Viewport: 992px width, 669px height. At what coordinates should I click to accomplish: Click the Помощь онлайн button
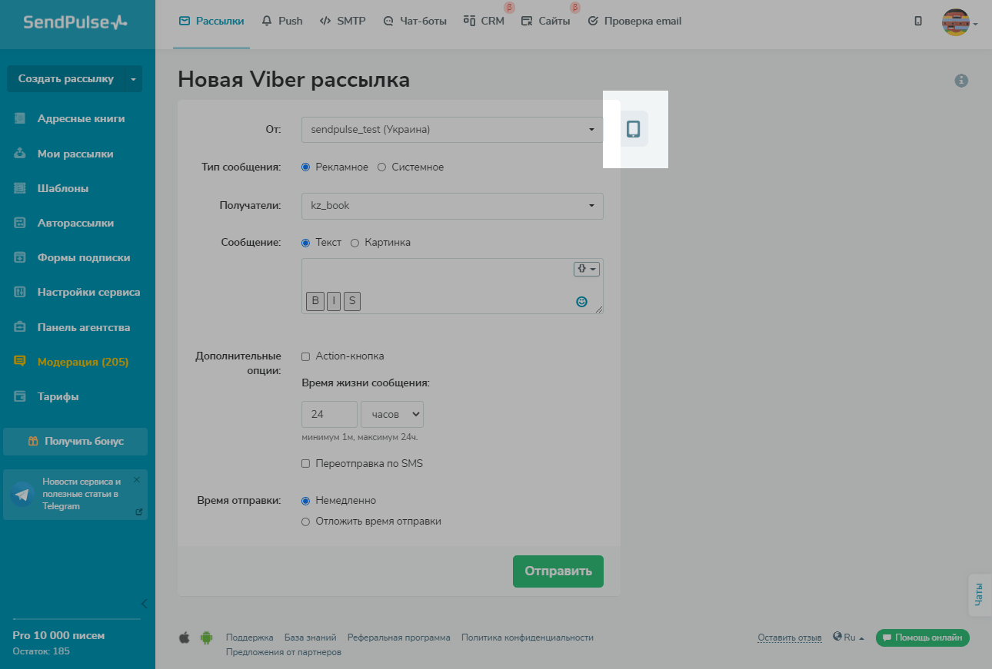click(923, 638)
